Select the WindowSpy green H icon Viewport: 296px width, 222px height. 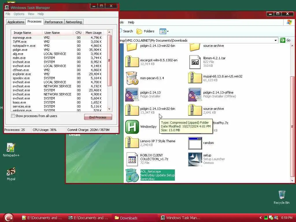point(132,127)
